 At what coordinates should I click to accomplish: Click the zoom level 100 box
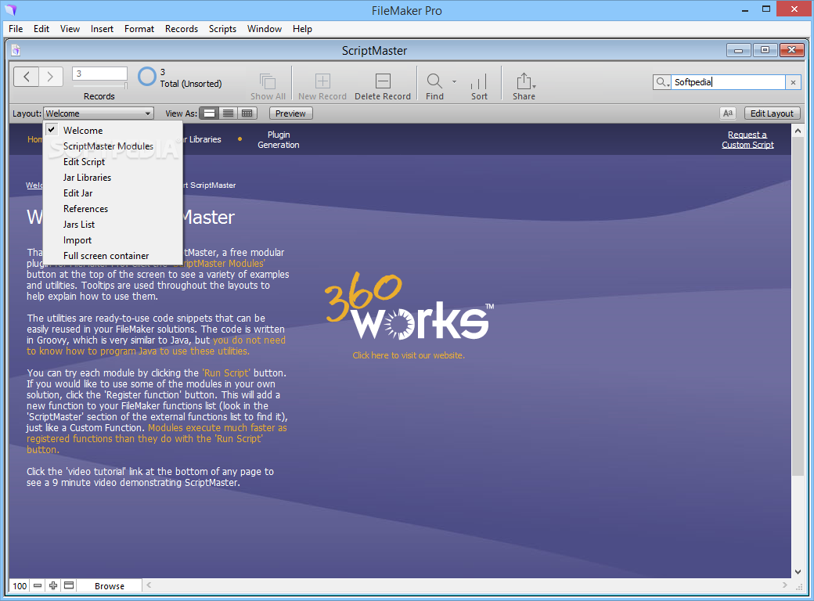pos(20,585)
